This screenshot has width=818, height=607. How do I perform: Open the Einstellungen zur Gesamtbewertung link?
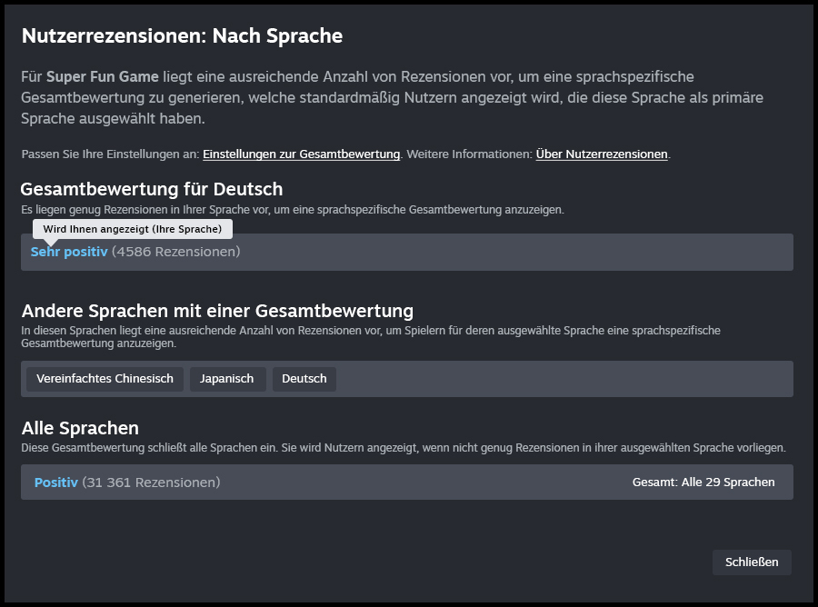coord(301,154)
